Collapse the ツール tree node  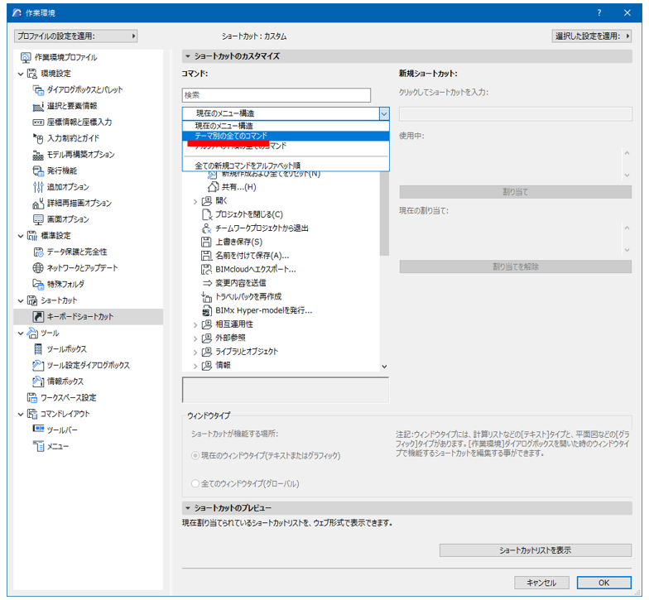21,333
